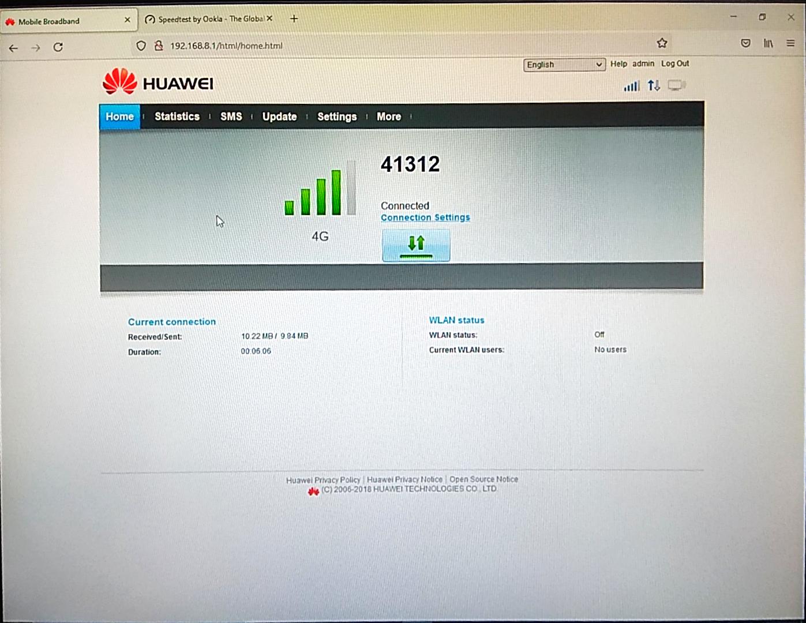Open the SMS menu tab
Image resolution: width=806 pixels, height=623 pixels.
pos(231,117)
